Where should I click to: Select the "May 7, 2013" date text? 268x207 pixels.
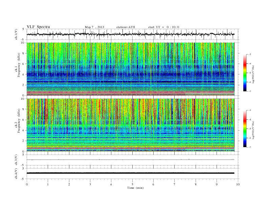[x=94, y=27]
